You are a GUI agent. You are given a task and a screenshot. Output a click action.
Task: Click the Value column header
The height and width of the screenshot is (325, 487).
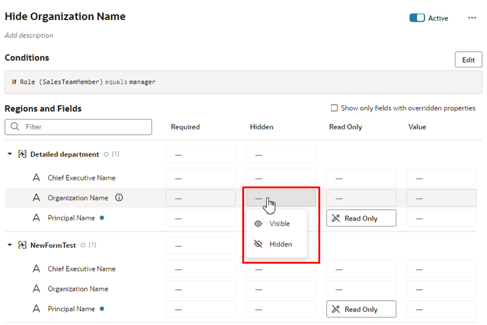pos(417,127)
